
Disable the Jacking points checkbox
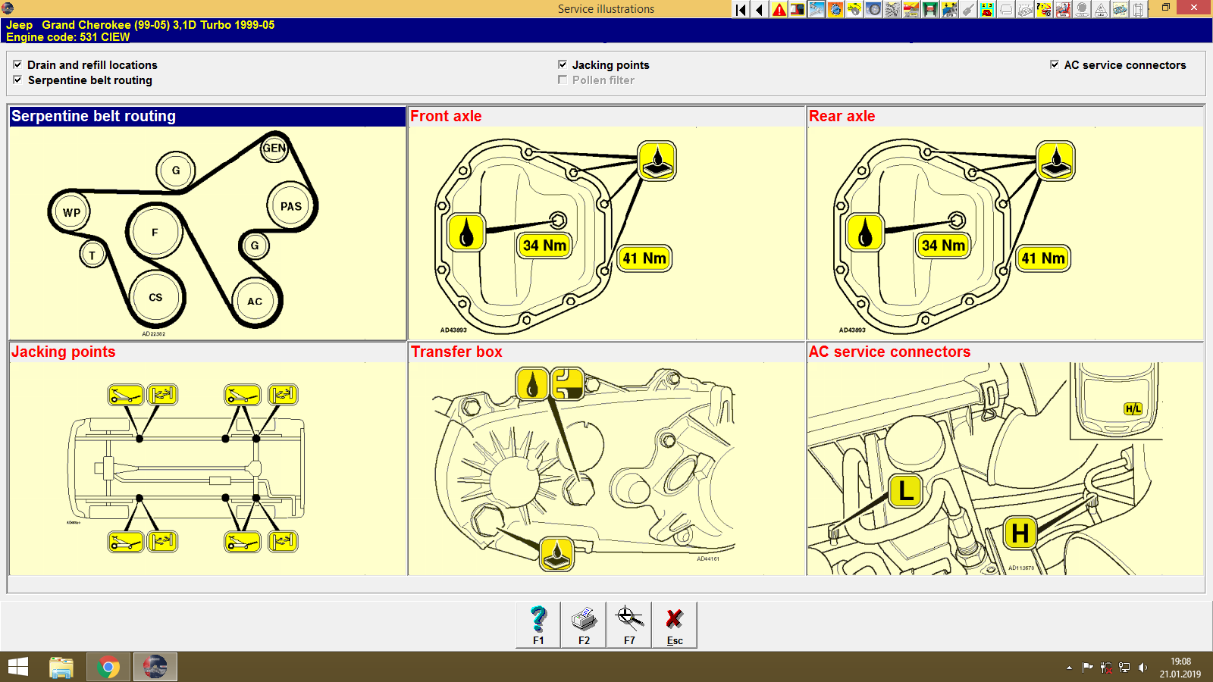[563, 64]
